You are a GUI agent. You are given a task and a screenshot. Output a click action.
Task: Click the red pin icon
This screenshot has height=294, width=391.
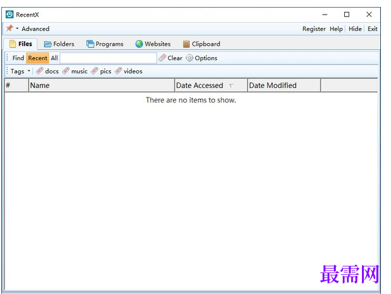[x=9, y=29]
